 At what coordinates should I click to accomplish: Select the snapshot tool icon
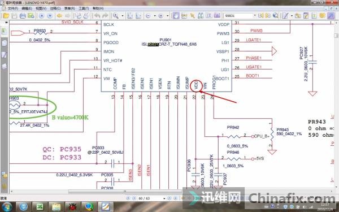pos(184,16)
